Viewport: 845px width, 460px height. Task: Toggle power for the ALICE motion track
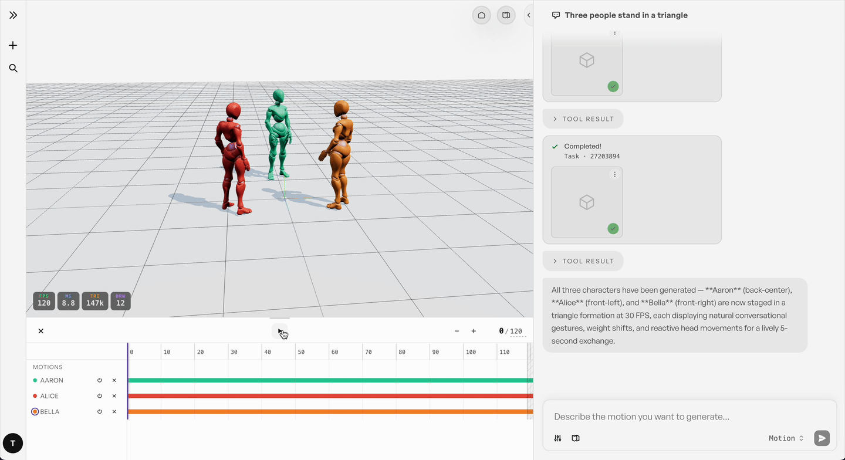click(x=100, y=396)
